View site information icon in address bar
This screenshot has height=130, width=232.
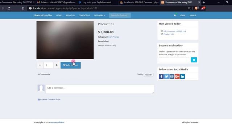[x=30, y=8]
